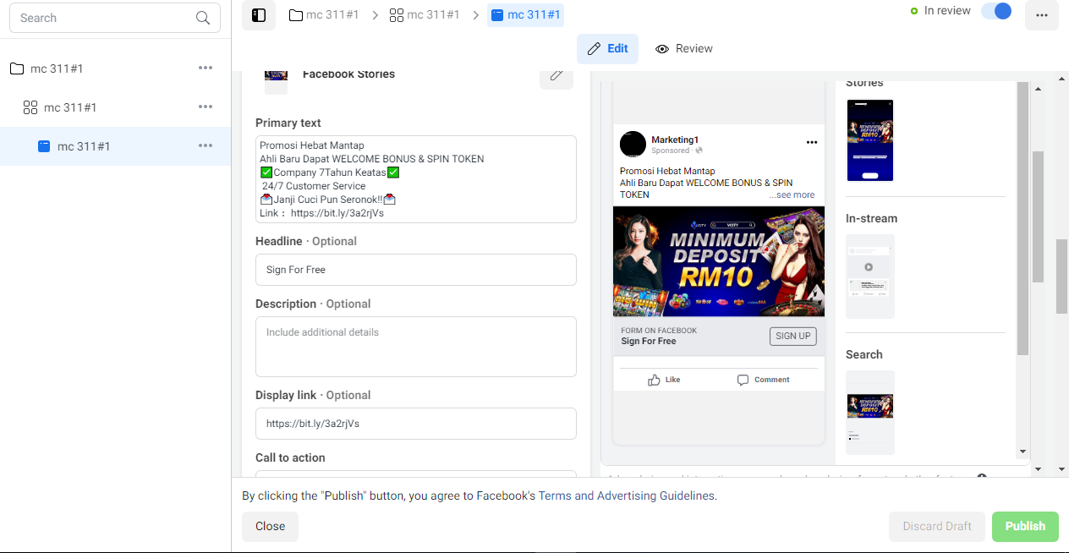Screen dimensions: 1069x553
Task: Click the magnifier icon in Search box
Action: pos(203,18)
